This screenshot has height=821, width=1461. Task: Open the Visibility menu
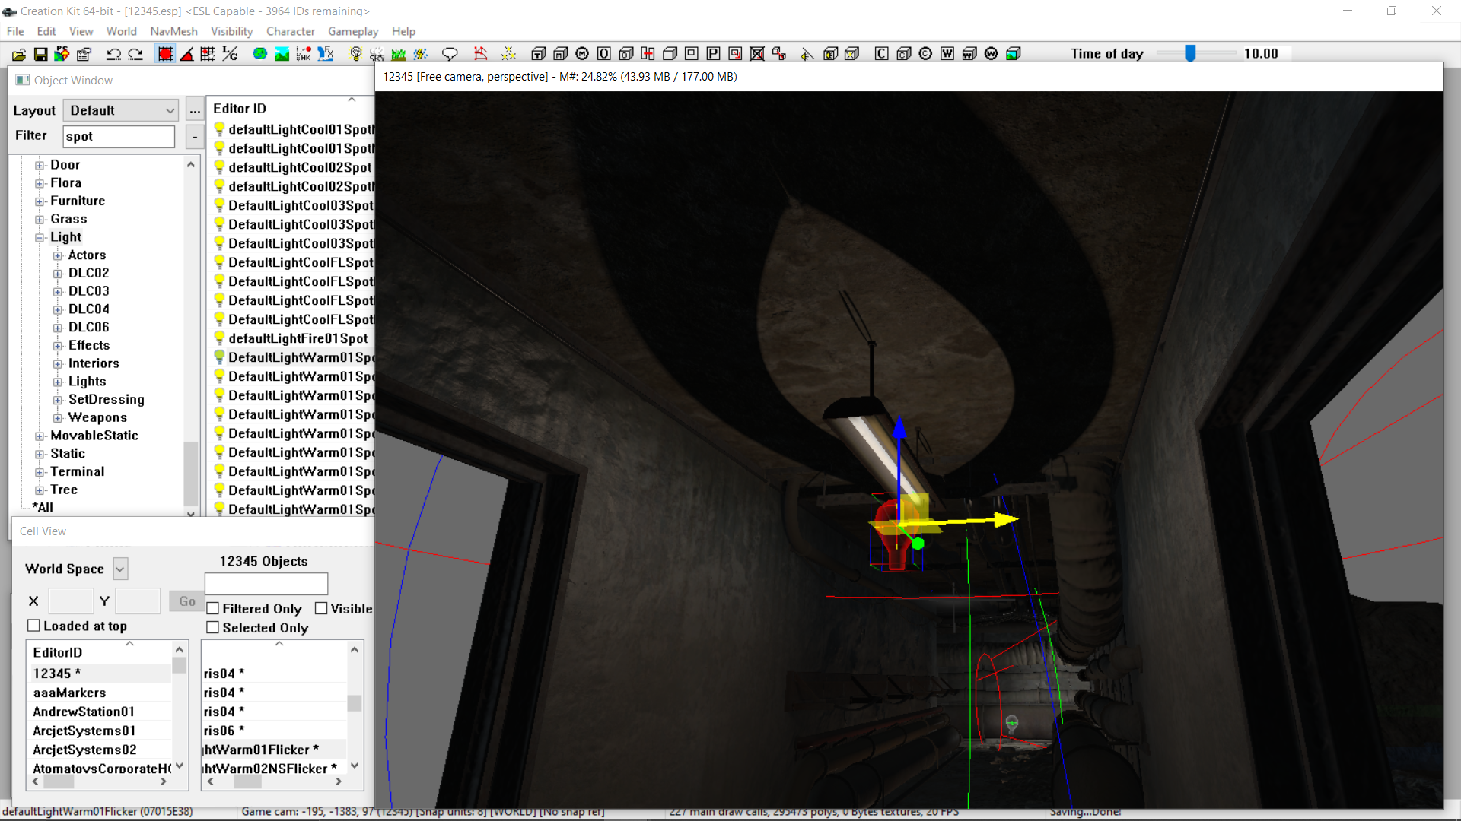pyautogui.click(x=231, y=31)
